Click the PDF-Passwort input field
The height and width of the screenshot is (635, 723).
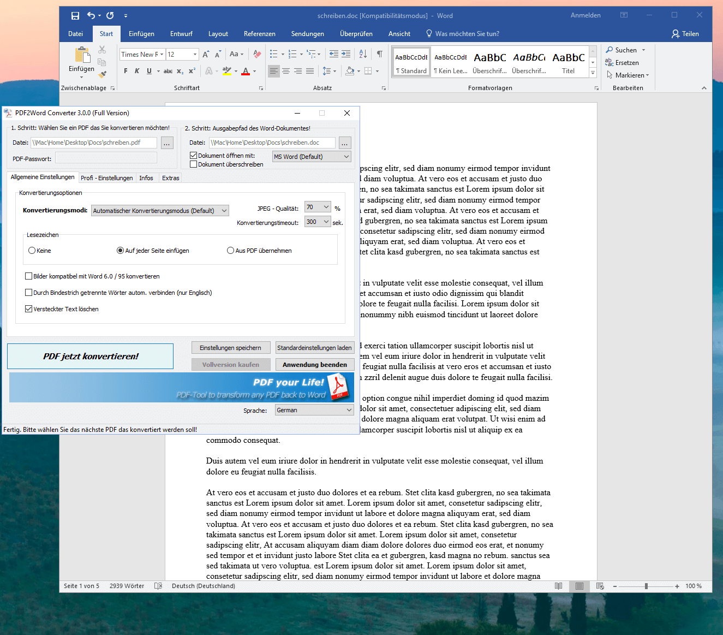(106, 158)
